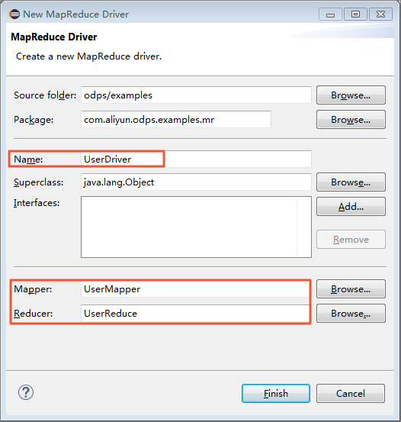Edit the Name field containing UserDriver
This screenshot has width=401, height=422.
(x=196, y=159)
